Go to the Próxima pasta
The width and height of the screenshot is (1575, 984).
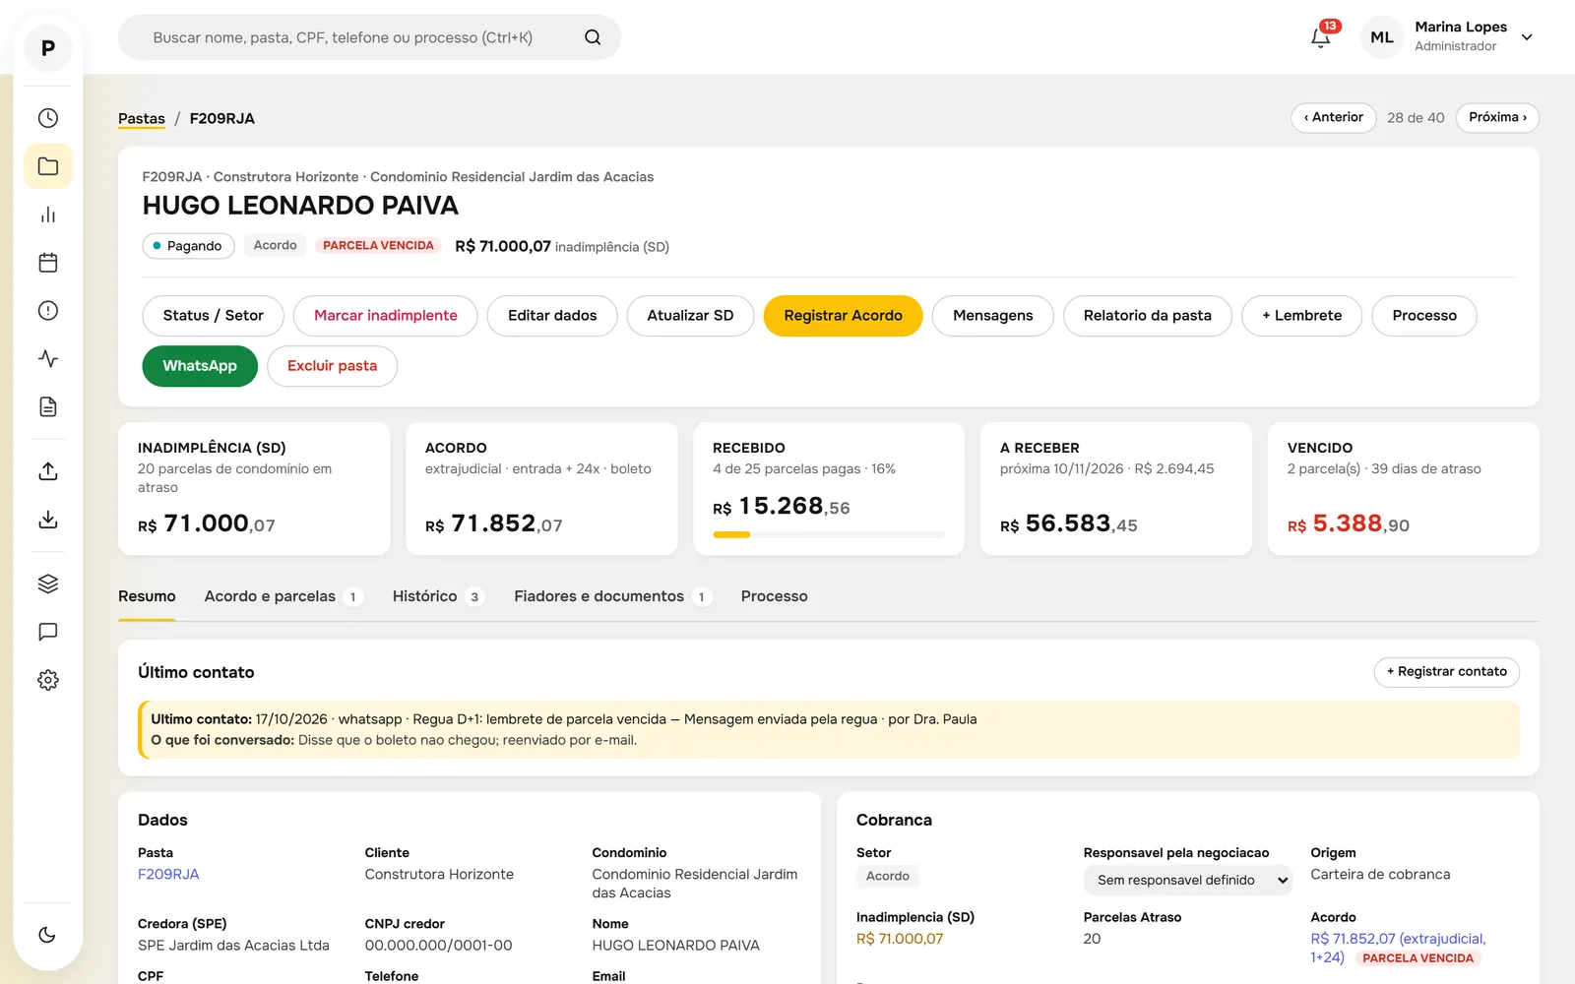tap(1497, 117)
